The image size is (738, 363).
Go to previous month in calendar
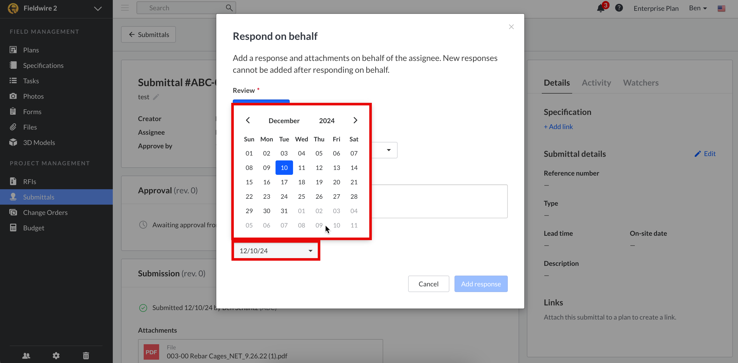tap(248, 120)
